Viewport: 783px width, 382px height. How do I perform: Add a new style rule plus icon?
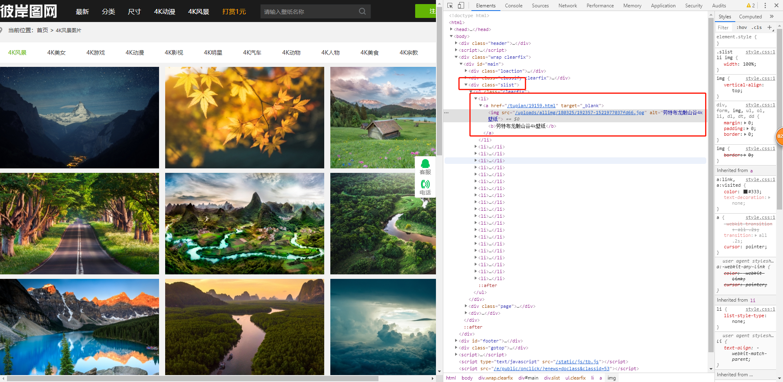(770, 27)
